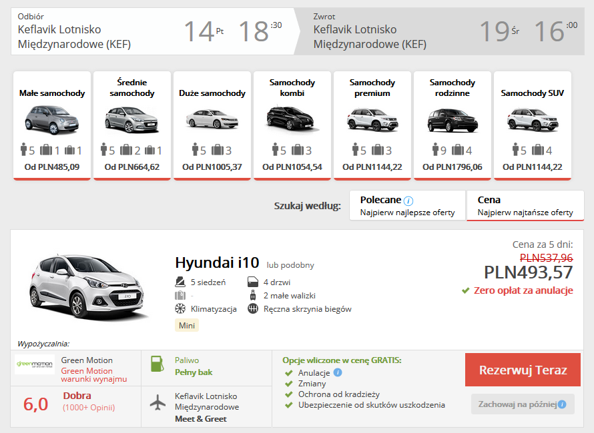Image resolution: width=594 pixels, height=433 pixels.
Task: Click the white sedan Duże samochody image
Action: (x=212, y=119)
